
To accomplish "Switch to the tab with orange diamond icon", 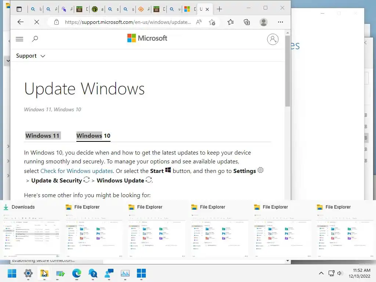I will [x=144, y=9].
